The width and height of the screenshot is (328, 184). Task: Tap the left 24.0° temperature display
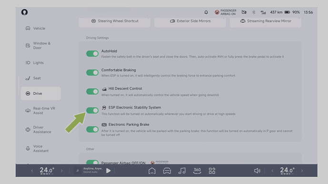tap(47, 171)
